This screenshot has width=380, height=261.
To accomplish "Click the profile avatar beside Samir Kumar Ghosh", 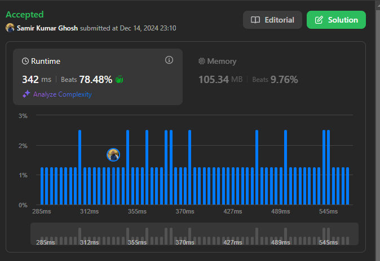I will [10, 28].
